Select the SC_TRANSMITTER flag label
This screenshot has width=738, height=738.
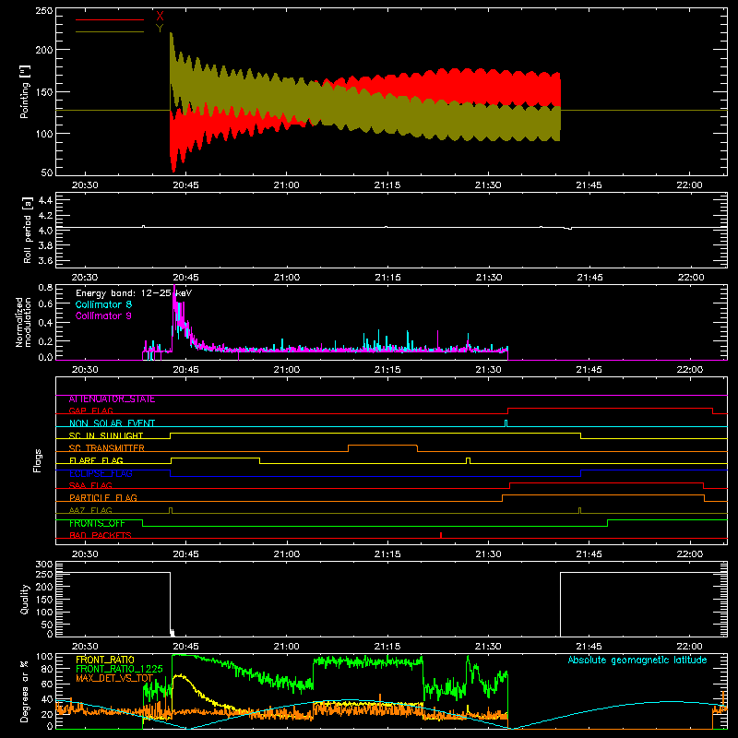[107, 448]
